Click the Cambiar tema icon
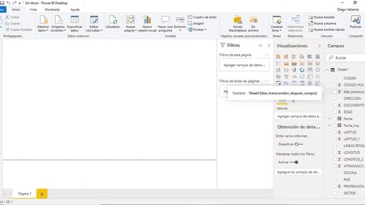365x205 pixels. 277,20
